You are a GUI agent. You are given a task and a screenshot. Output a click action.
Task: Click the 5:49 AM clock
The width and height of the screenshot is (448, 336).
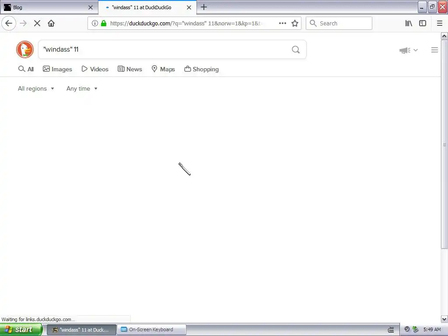(x=432, y=329)
